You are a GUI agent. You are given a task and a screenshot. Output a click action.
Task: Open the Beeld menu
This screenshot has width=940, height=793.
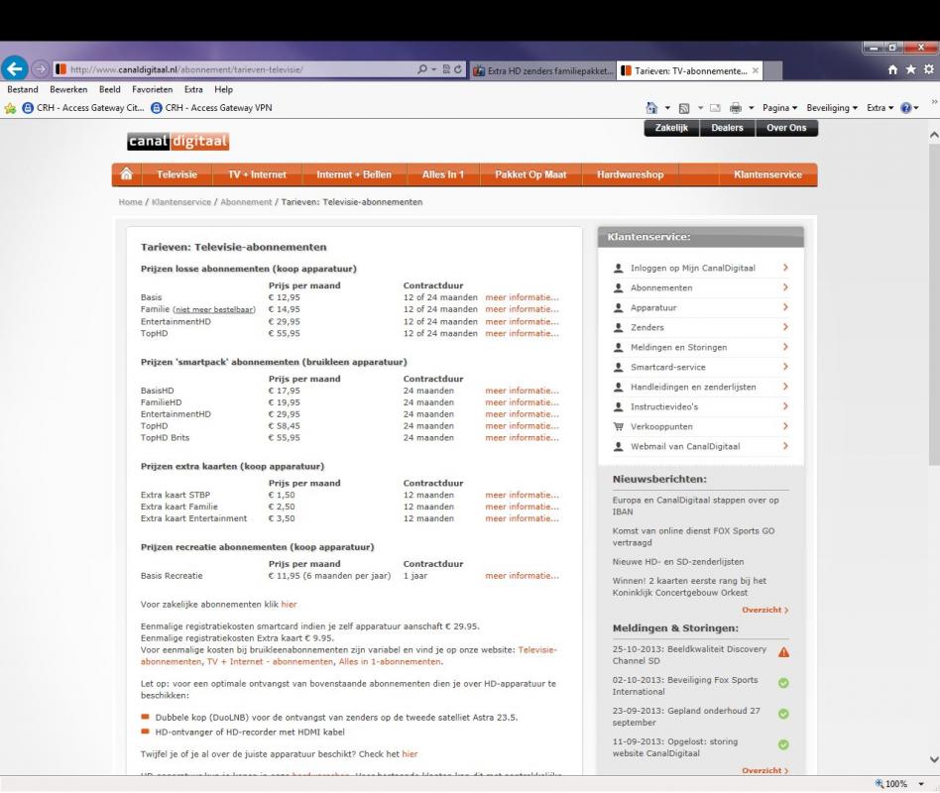[x=110, y=89]
